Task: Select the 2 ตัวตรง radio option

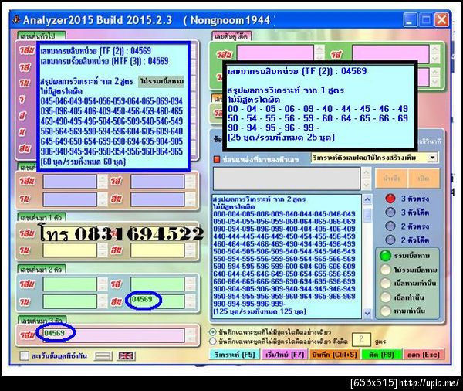Action: point(390,226)
